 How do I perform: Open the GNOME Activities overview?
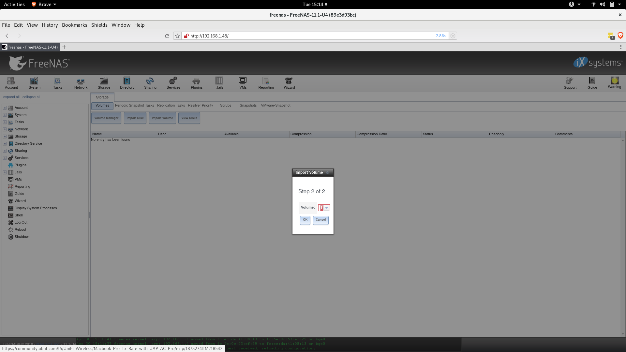click(x=14, y=4)
